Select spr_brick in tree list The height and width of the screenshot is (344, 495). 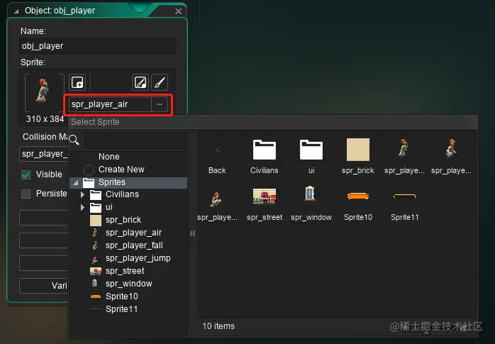pos(128,220)
